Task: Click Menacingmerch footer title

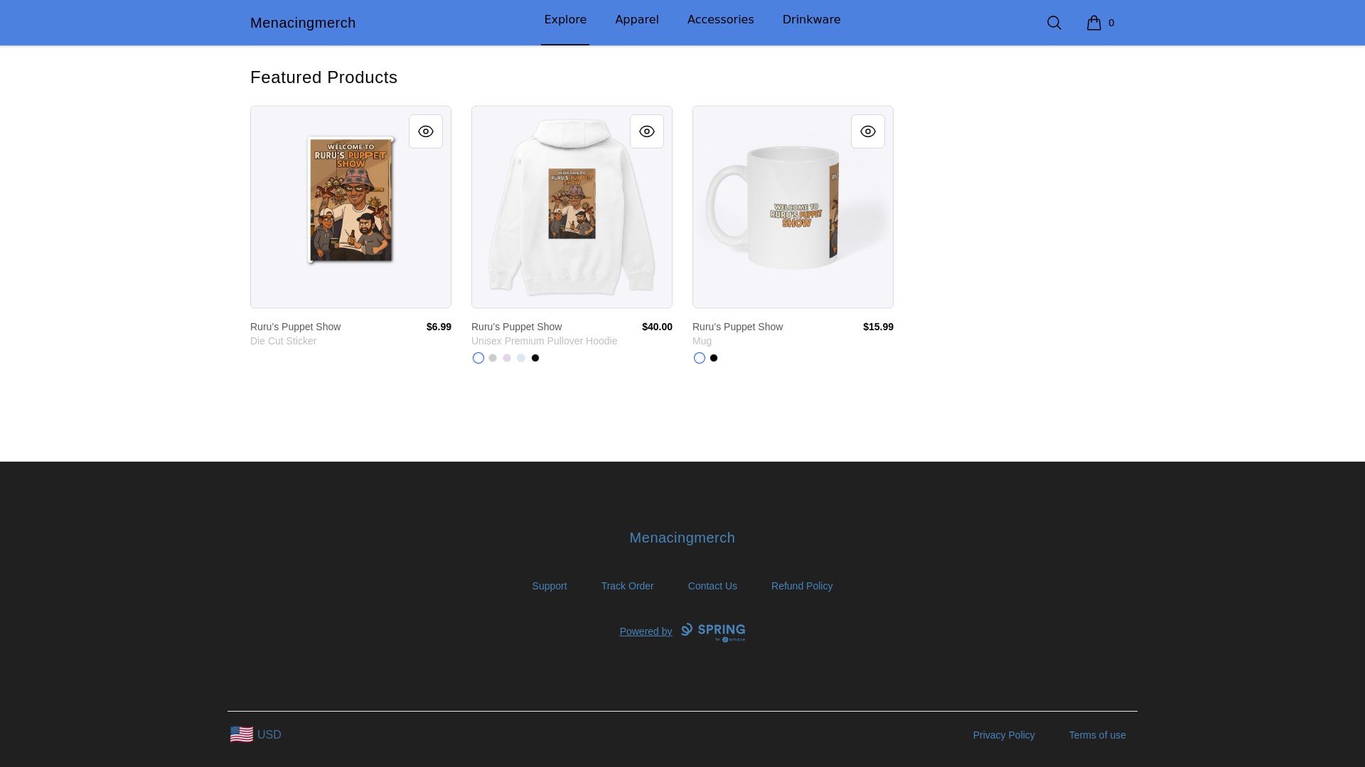Action: [x=682, y=538]
